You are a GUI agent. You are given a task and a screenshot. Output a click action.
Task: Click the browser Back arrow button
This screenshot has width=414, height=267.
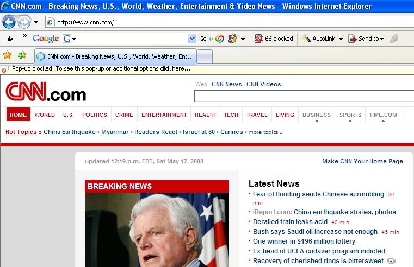9,22
